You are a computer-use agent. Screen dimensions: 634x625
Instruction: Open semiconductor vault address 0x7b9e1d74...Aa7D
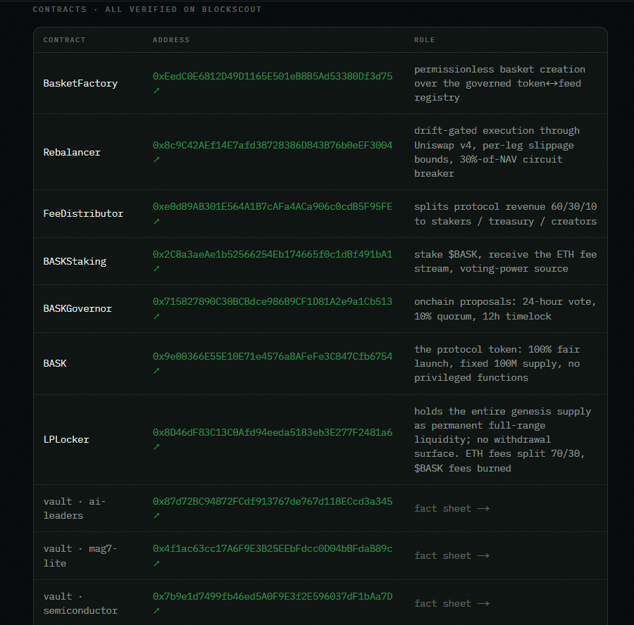click(273, 596)
